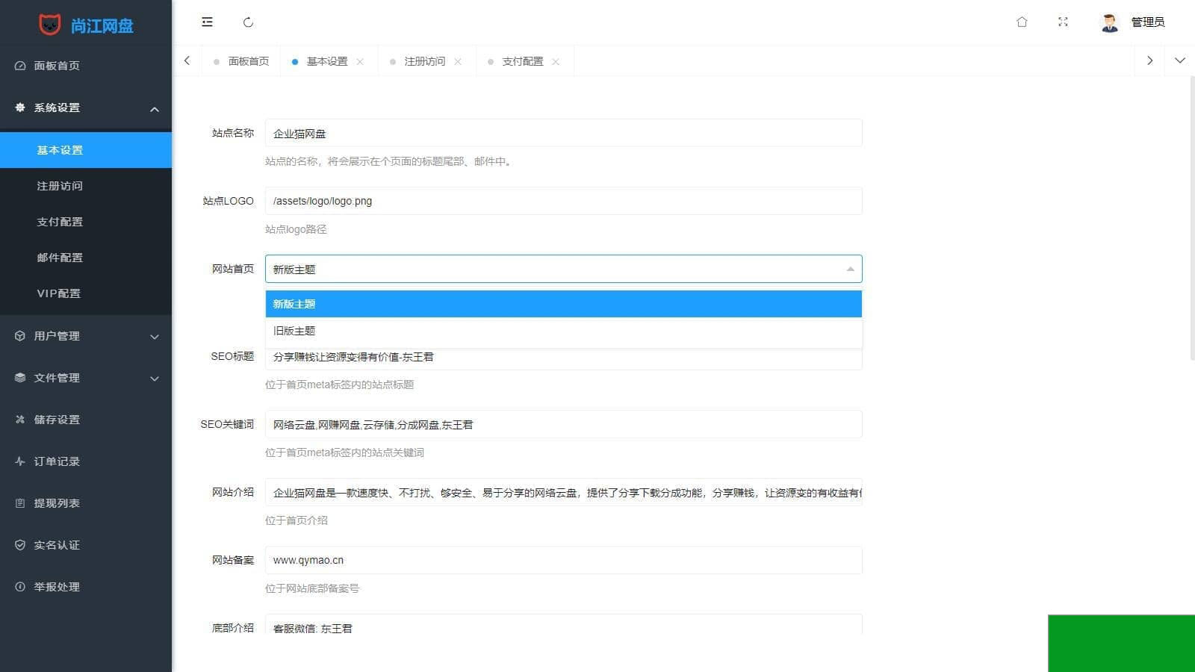1195x672 pixels.
Task: Click the list icon beside 提现列表
Action: pyautogui.click(x=20, y=503)
